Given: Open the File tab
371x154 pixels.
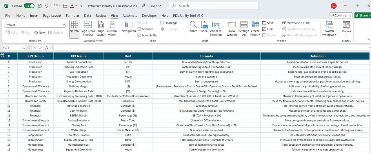Looking at the screenshot, I should coord(8,16).
